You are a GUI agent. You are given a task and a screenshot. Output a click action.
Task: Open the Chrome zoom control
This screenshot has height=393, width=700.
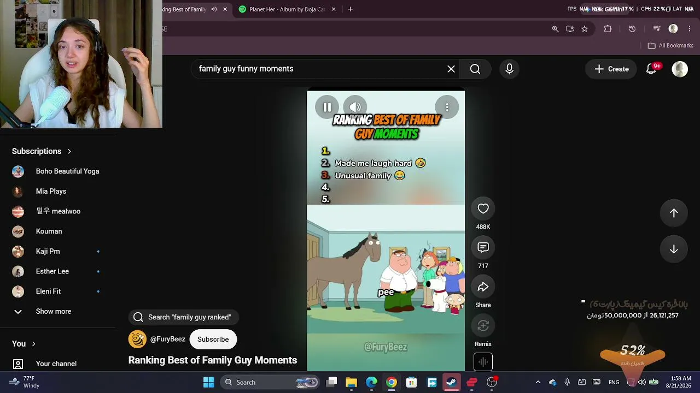pyautogui.click(x=555, y=29)
